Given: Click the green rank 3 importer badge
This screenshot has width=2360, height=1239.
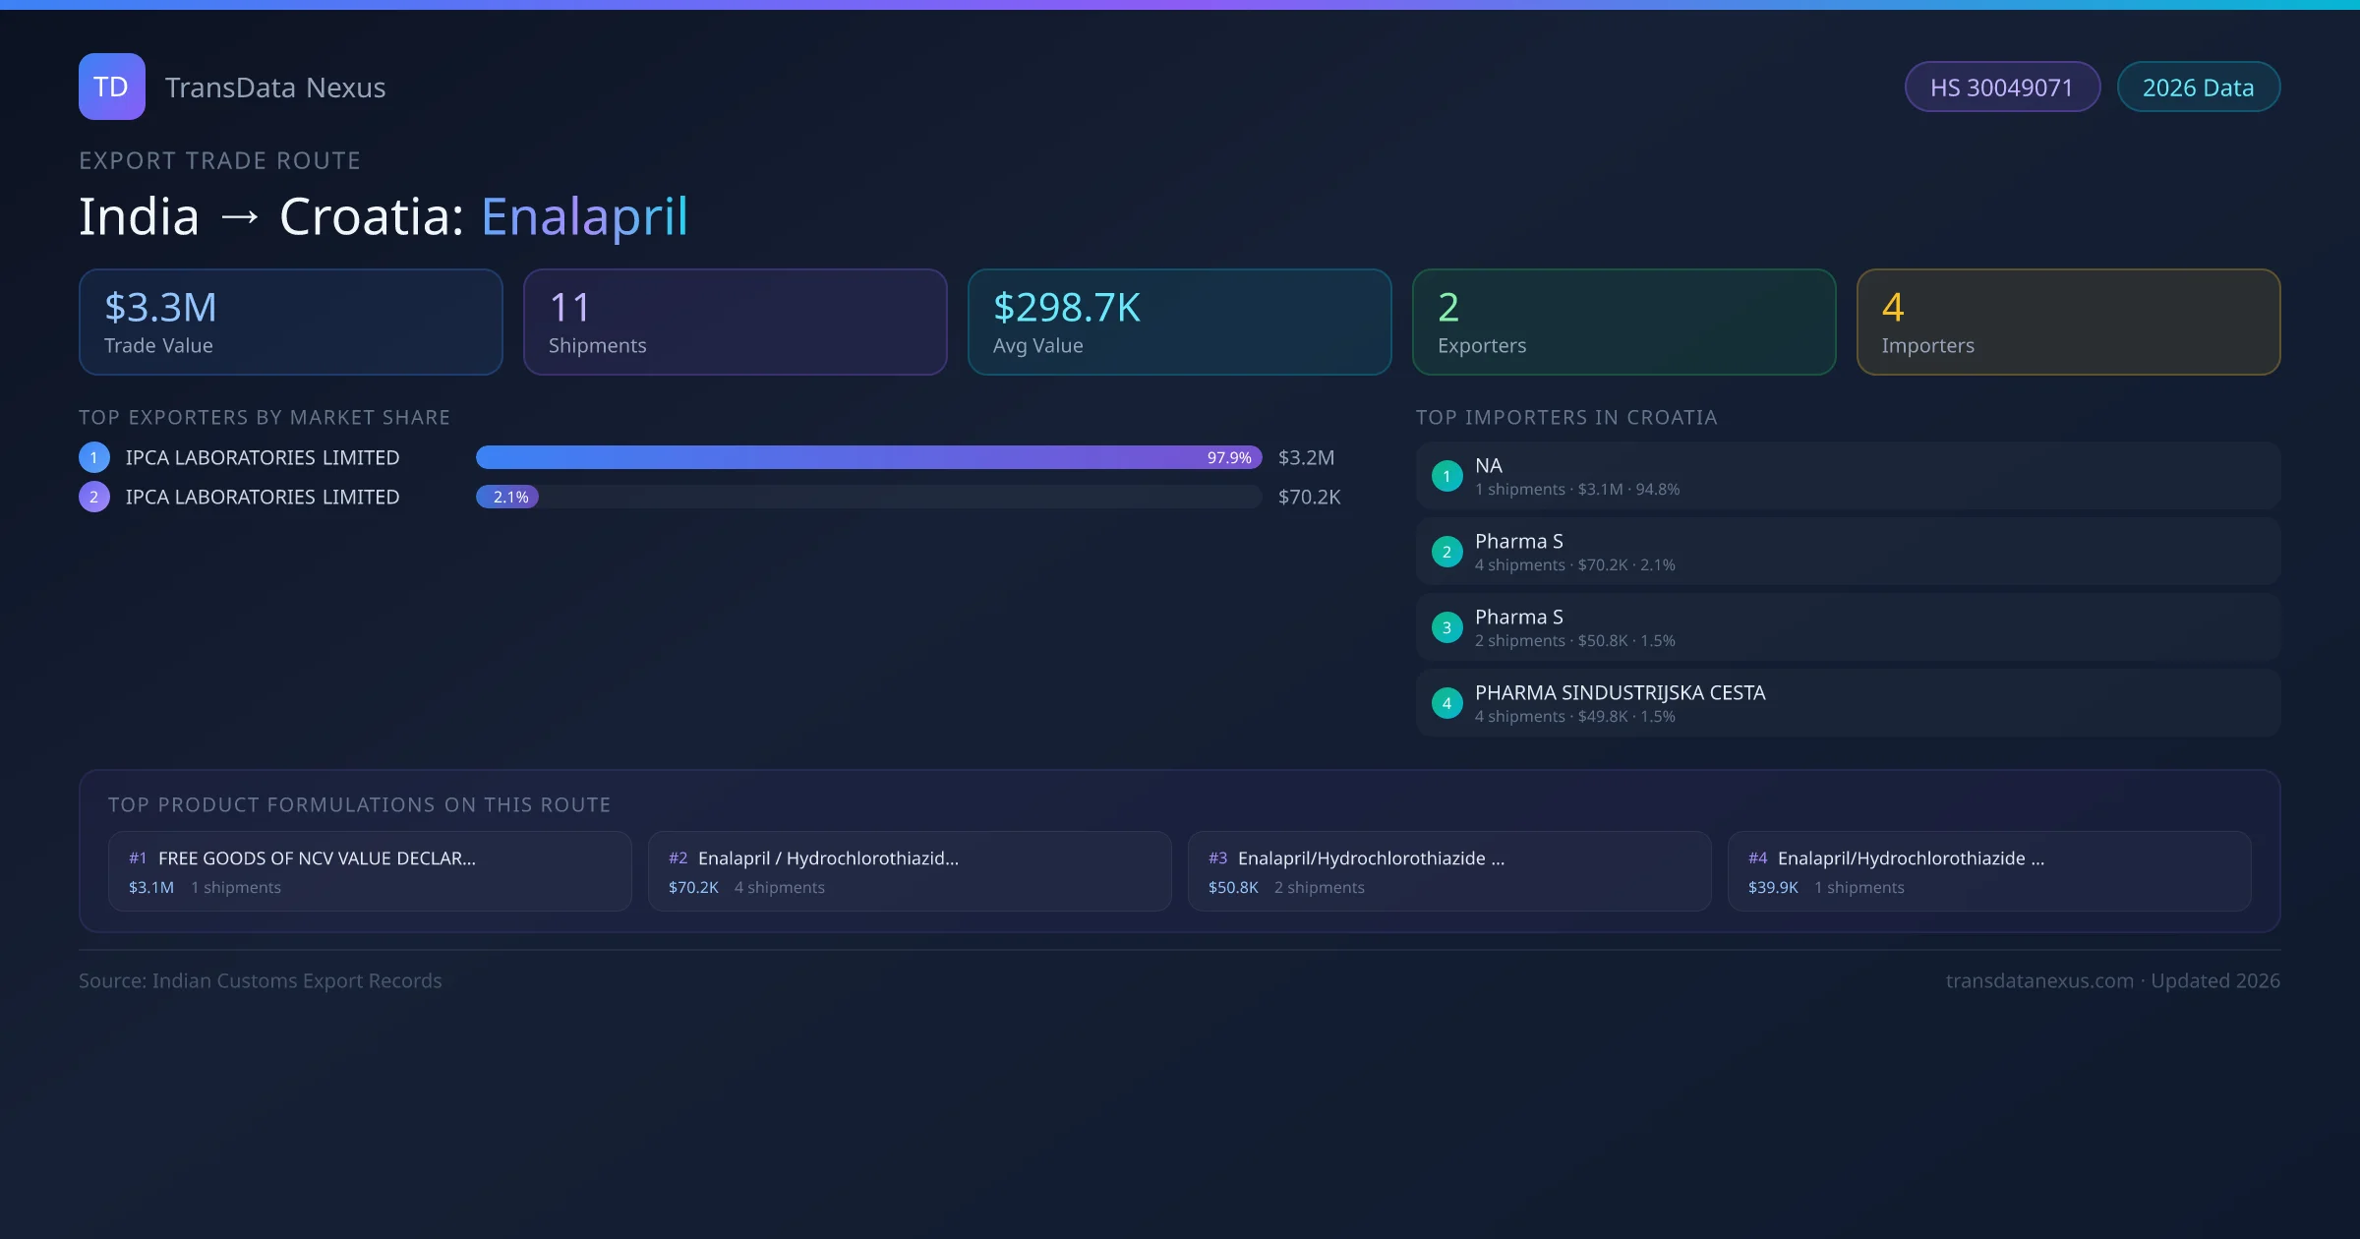Looking at the screenshot, I should (1446, 627).
